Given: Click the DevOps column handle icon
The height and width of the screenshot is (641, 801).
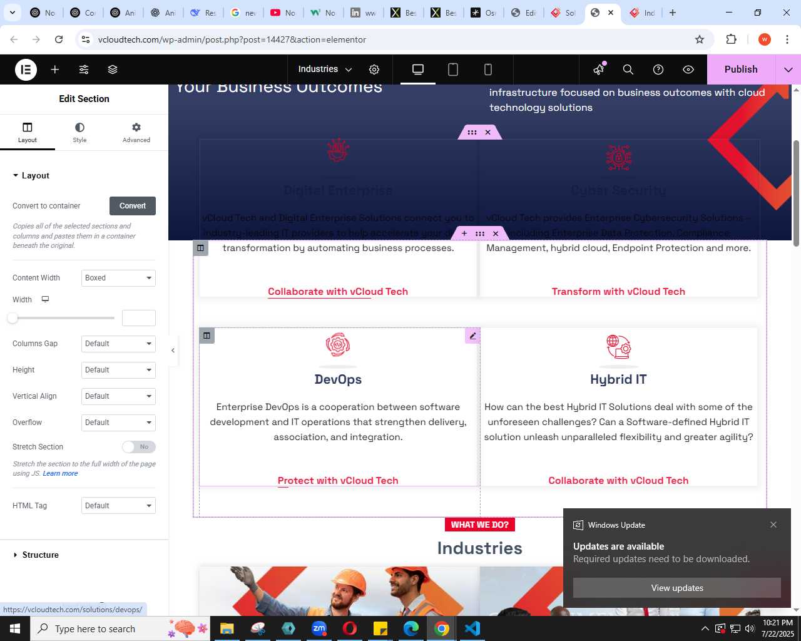Looking at the screenshot, I should (x=207, y=336).
